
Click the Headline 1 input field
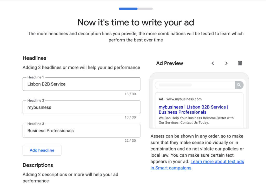tap(81, 84)
